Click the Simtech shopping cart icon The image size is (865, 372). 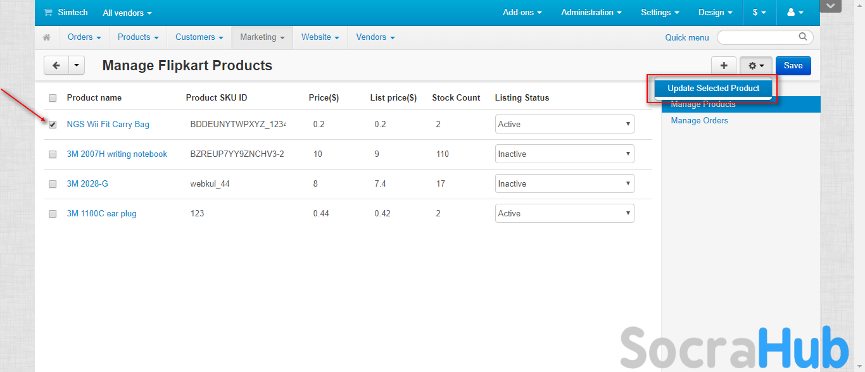pyautogui.click(x=47, y=13)
